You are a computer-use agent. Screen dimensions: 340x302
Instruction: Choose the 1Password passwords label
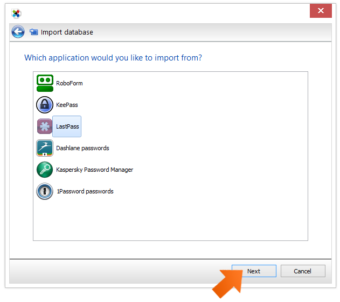[x=85, y=191]
